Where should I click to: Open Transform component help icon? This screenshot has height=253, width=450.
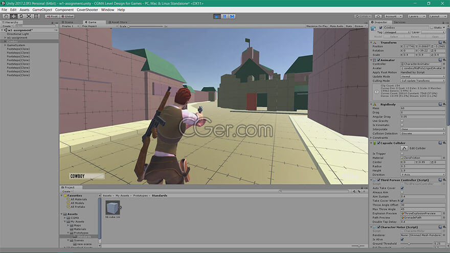440,42
